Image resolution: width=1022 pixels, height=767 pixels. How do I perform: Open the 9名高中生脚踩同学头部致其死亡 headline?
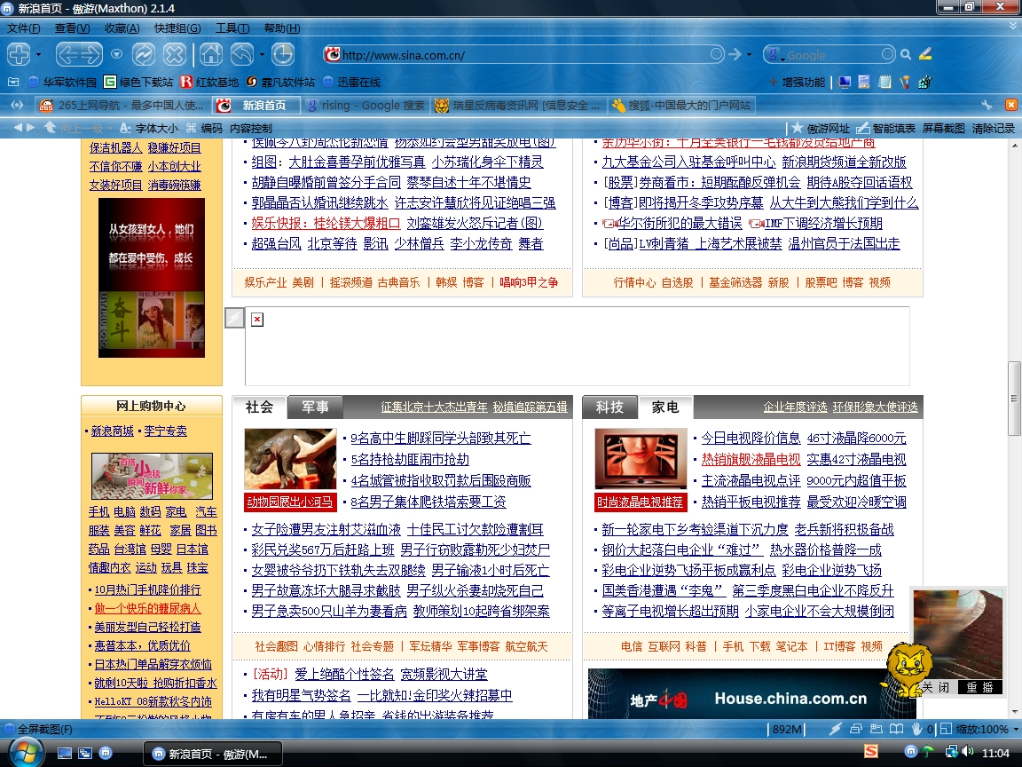click(441, 439)
